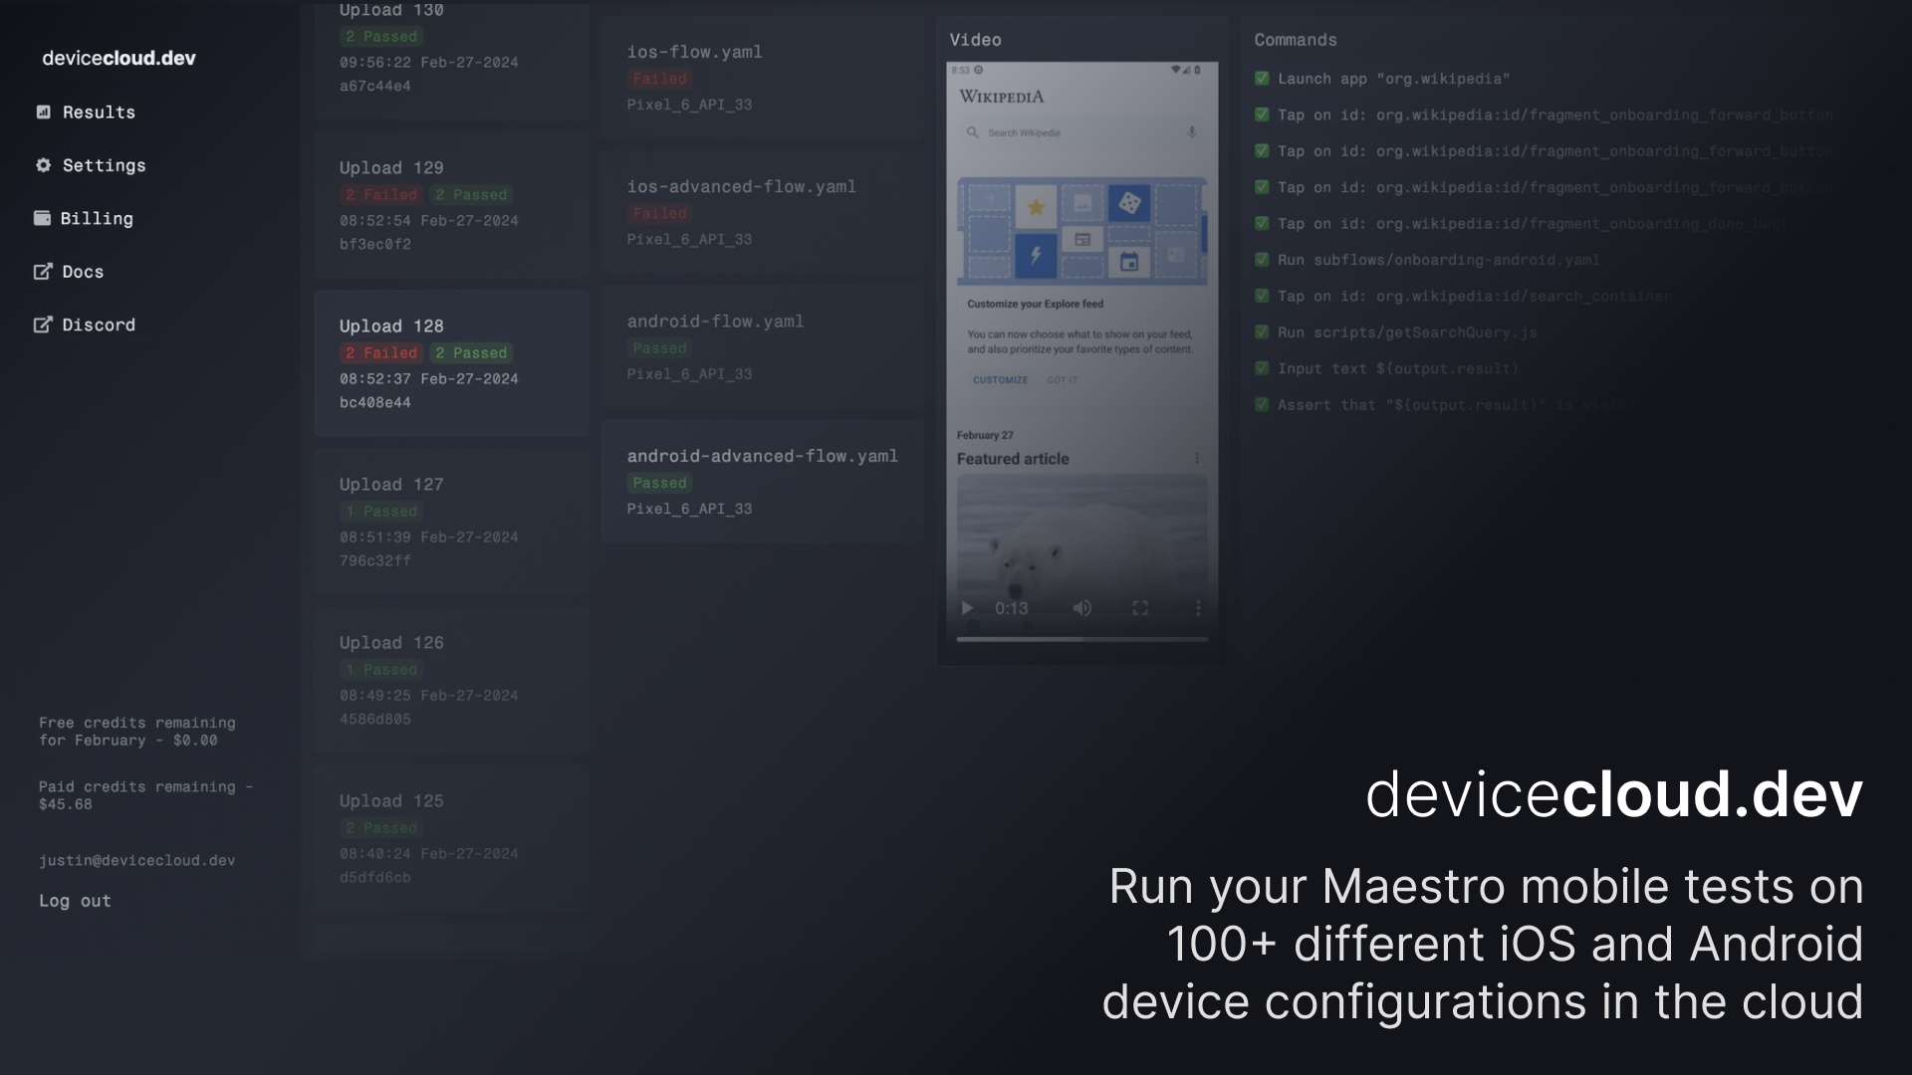Open the Discord external-link icon
This screenshot has width=1912, height=1075.
(44, 324)
